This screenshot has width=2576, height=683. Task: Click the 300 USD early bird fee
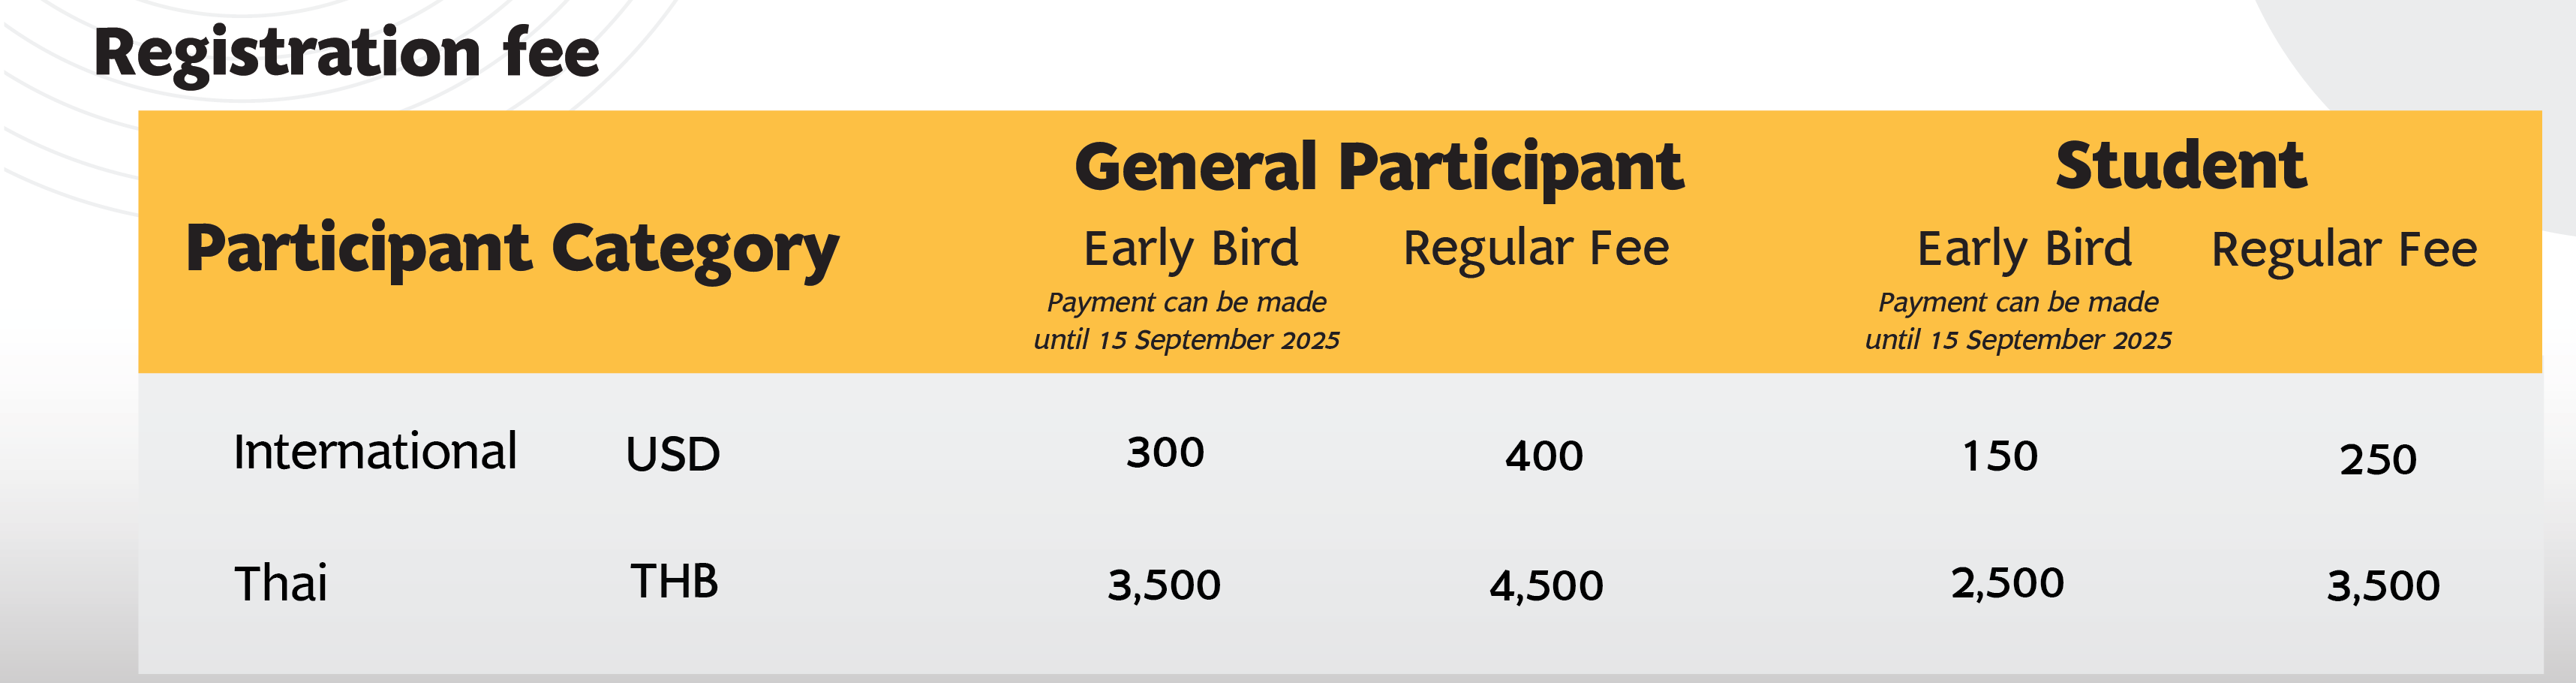tap(1165, 453)
